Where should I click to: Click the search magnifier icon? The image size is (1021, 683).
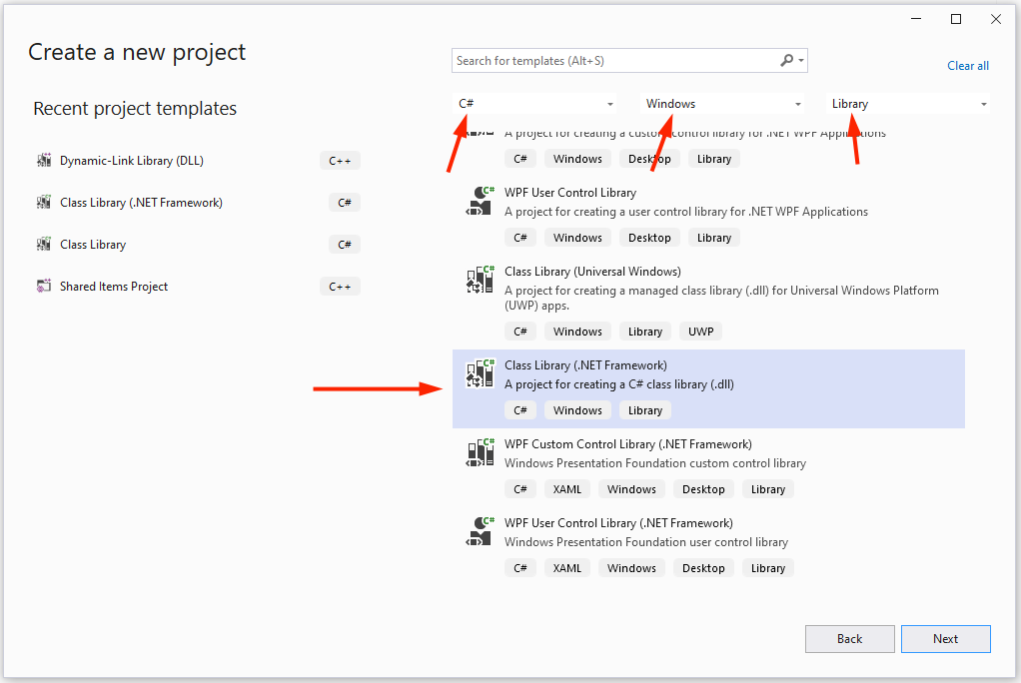point(786,61)
